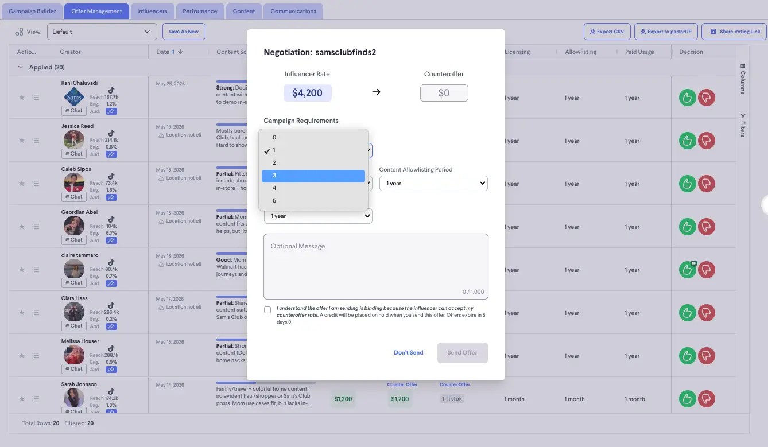The image size is (768, 447).
Task: Switch to the Offer Management tab
Action: point(96,11)
